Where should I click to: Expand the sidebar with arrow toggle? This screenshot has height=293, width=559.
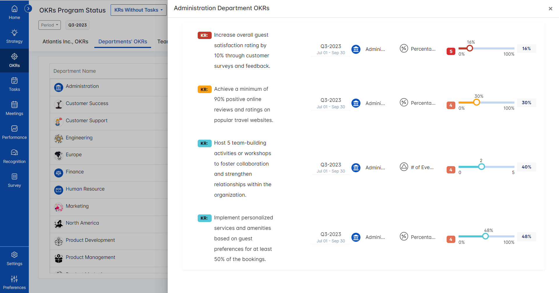pos(28,8)
